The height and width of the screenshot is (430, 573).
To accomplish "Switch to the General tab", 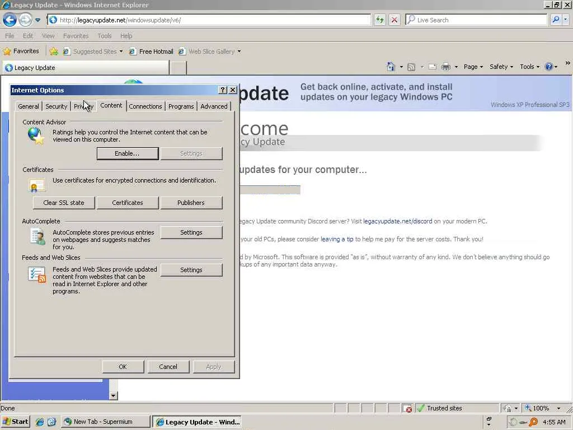I will (x=28, y=106).
